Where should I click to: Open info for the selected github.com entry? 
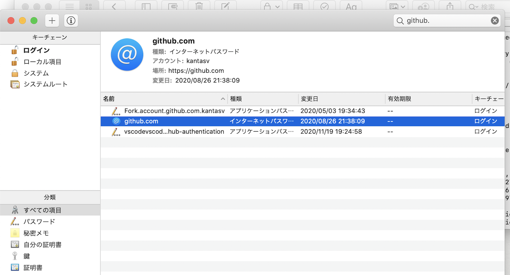[x=70, y=21]
